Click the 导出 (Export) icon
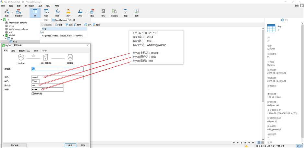 click(x=94, y=25)
